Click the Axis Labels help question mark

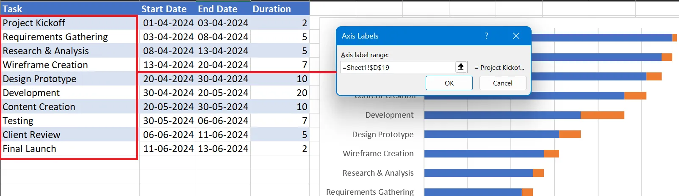(486, 36)
